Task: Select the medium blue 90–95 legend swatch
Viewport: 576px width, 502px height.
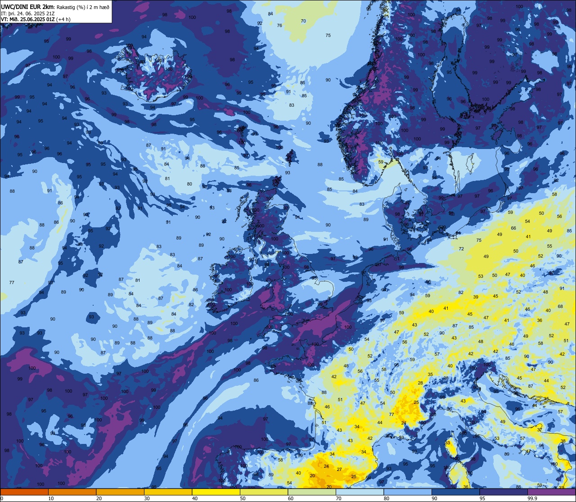Action: point(455,492)
